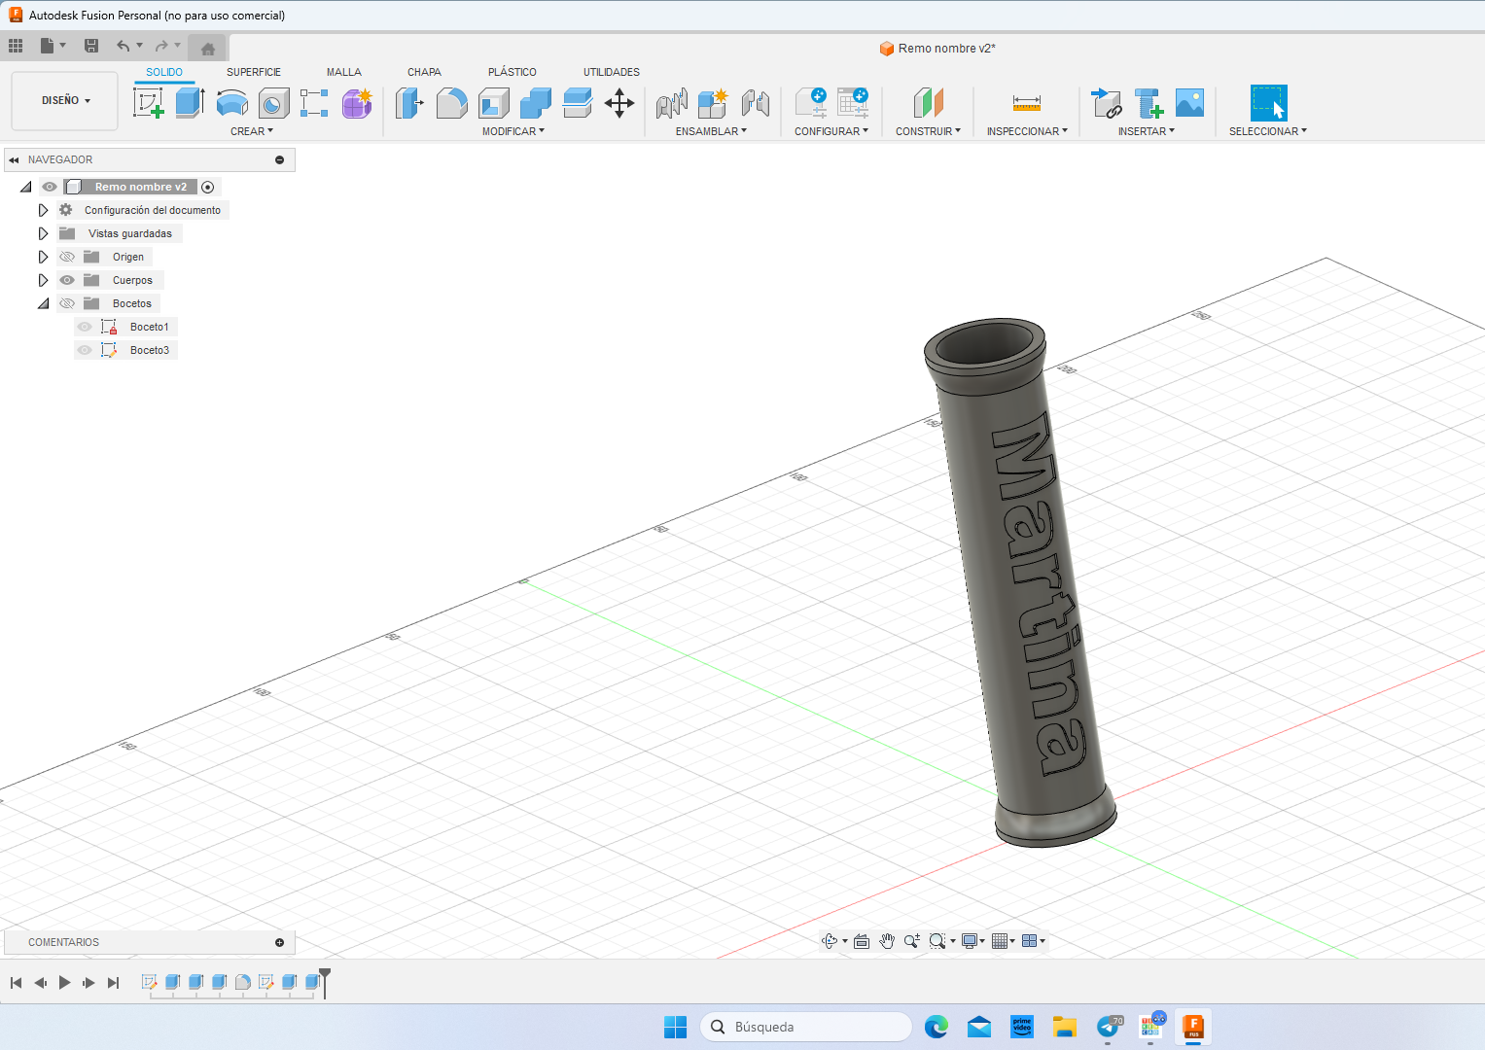This screenshot has width=1485, height=1050.
Task: Show Boceto3 using its eye icon
Action: (x=85, y=350)
